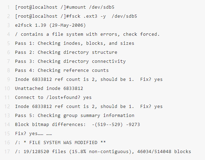Click line number 17 in gutter
Viewport: 205px width, 160px height.
point(7,152)
